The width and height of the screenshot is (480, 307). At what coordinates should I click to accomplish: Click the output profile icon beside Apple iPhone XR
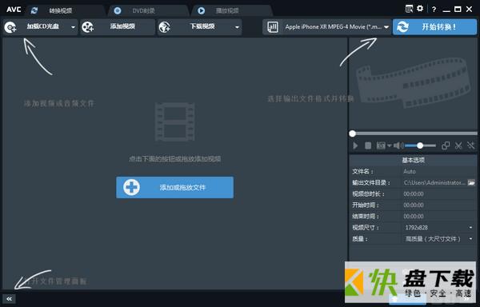[x=273, y=27]
